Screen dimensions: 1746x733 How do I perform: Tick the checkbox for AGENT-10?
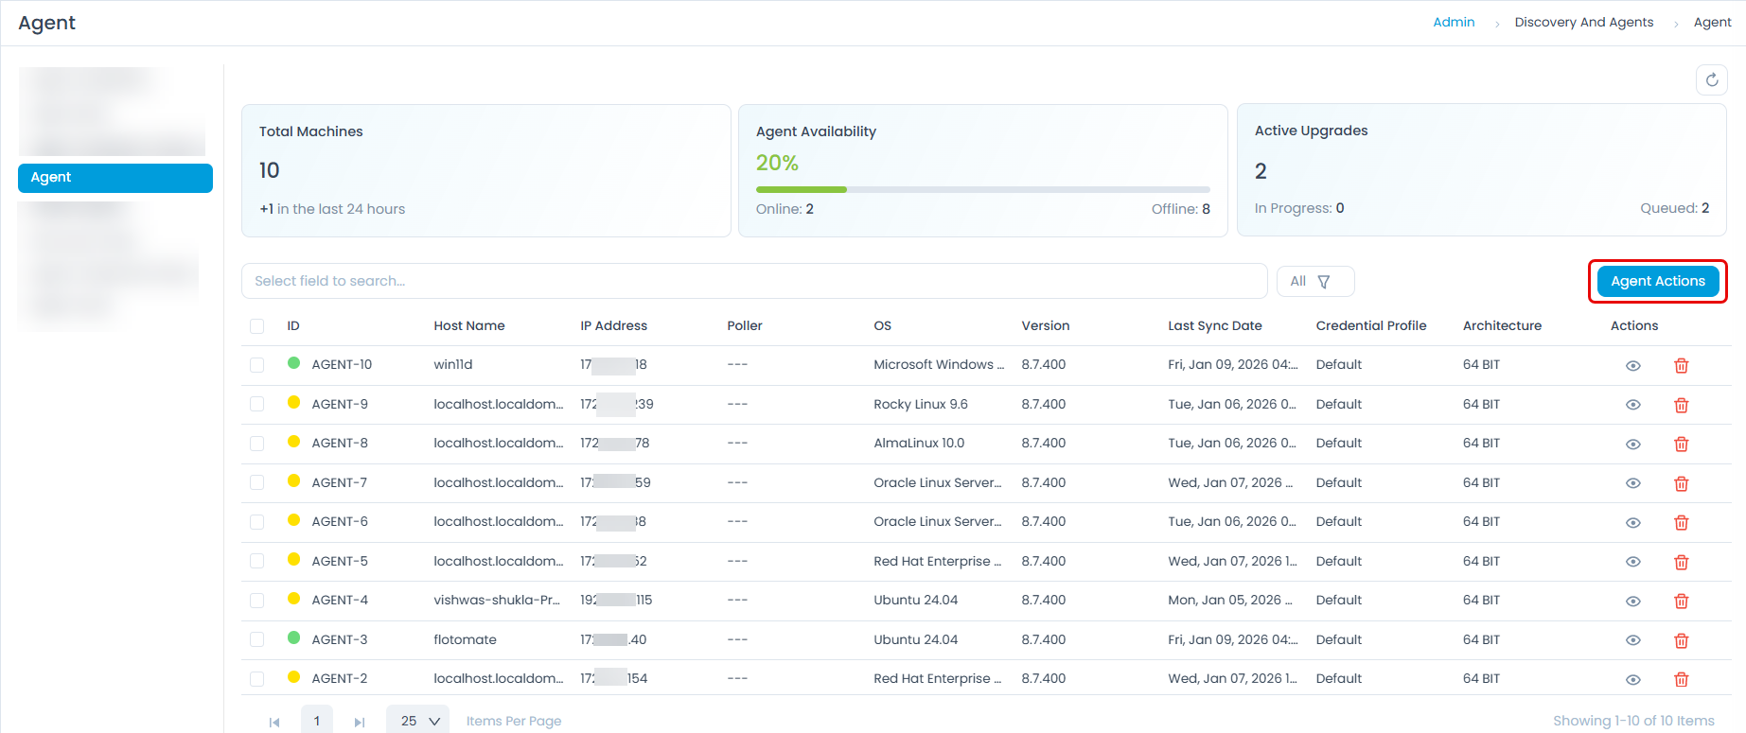click(x=256, y=365)
